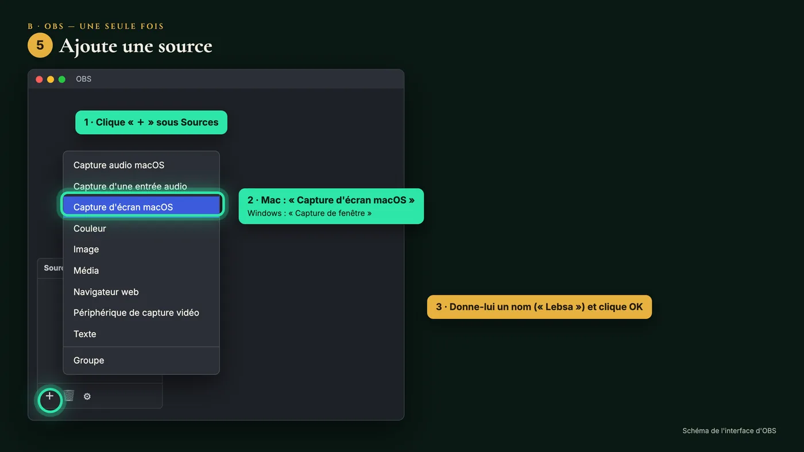The width and height of the screenshot is (804, 452).
Task: Click "Schéma de l'interface d'OBS" caption
Action: [x=729, y=431]
